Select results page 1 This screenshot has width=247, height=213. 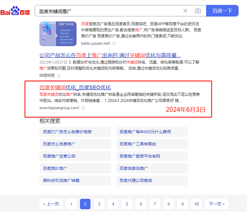[71, 204]
